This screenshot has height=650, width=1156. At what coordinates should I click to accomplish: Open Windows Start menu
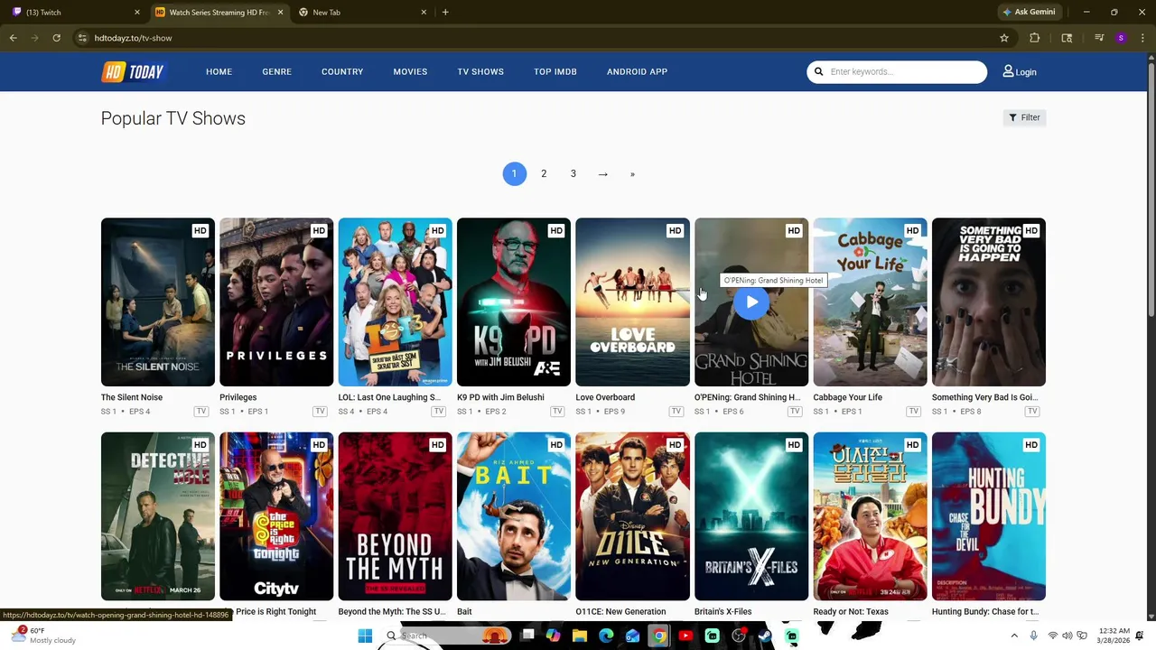365,636
